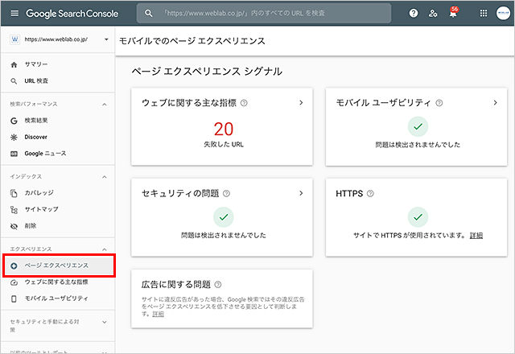Open ウェブに関する主な指標 card arrow
The width and height of the screenshot is (515, 354).
click(301, 103)
